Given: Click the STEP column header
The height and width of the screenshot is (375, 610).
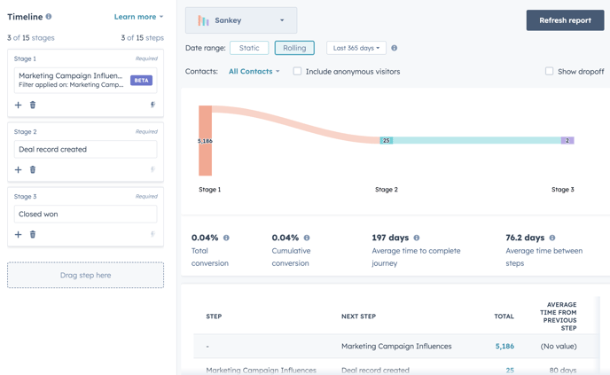Looking at the screenshot, I should click(214, 316).
